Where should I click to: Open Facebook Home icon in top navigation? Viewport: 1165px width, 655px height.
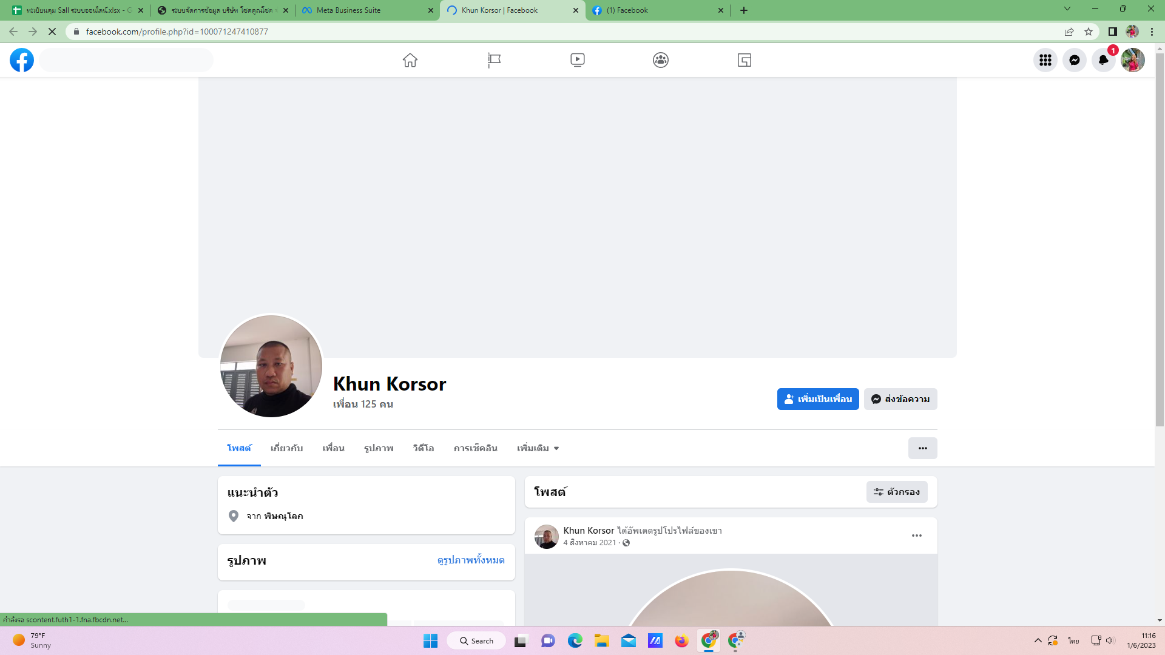pyautogui.click(x=410, y=60)
